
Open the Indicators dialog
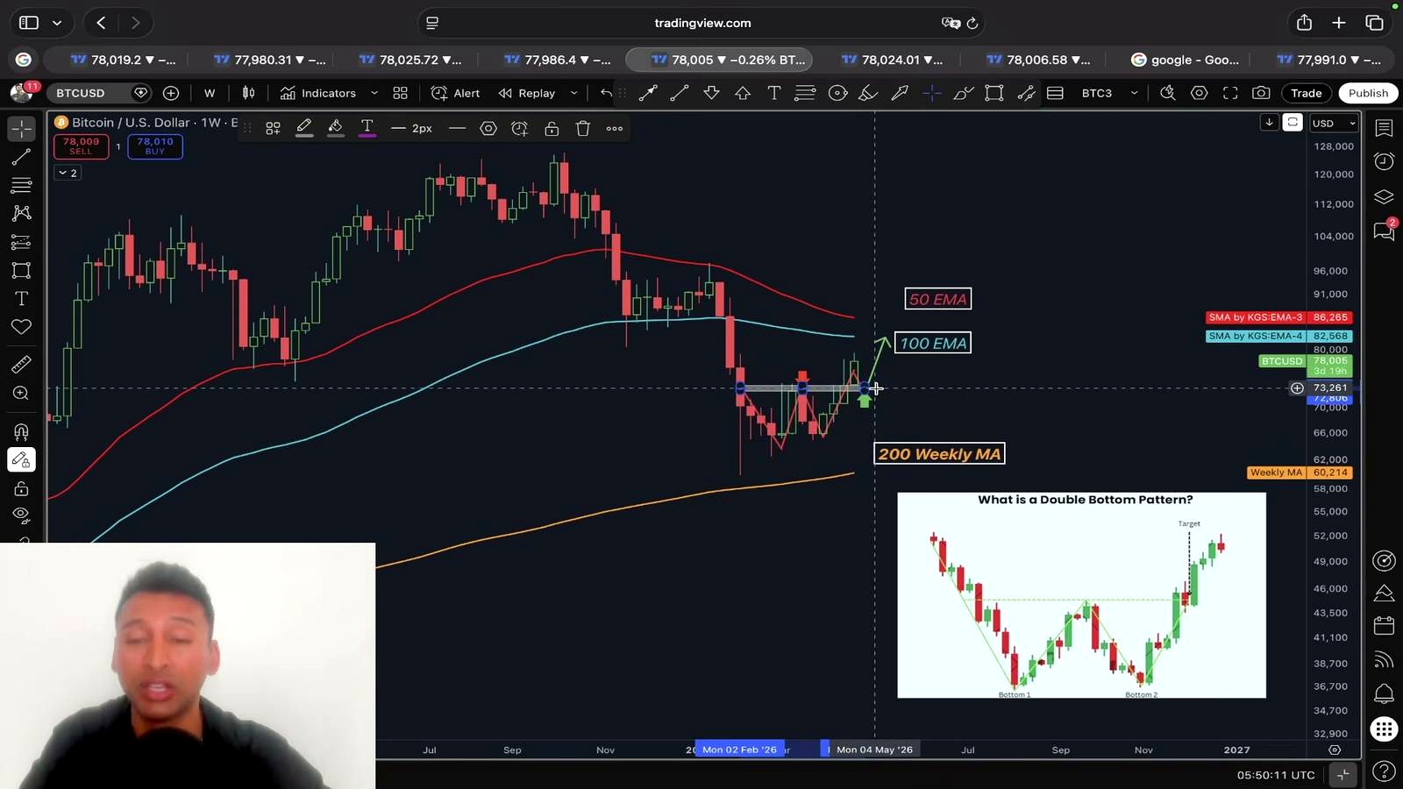[317, 93]
